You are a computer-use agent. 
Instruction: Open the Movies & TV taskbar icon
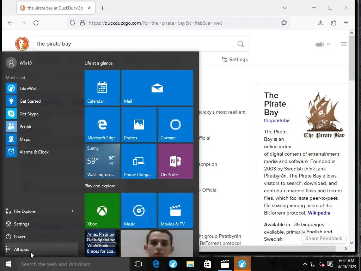[225, 264]
